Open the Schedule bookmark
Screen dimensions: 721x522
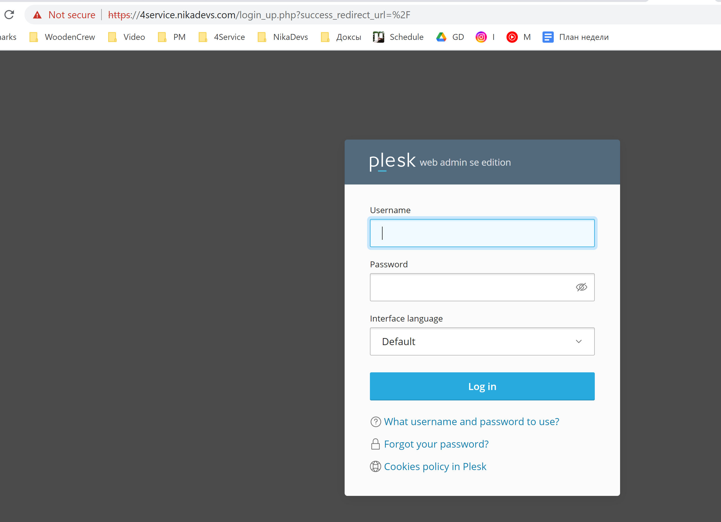tap(398, 37)
